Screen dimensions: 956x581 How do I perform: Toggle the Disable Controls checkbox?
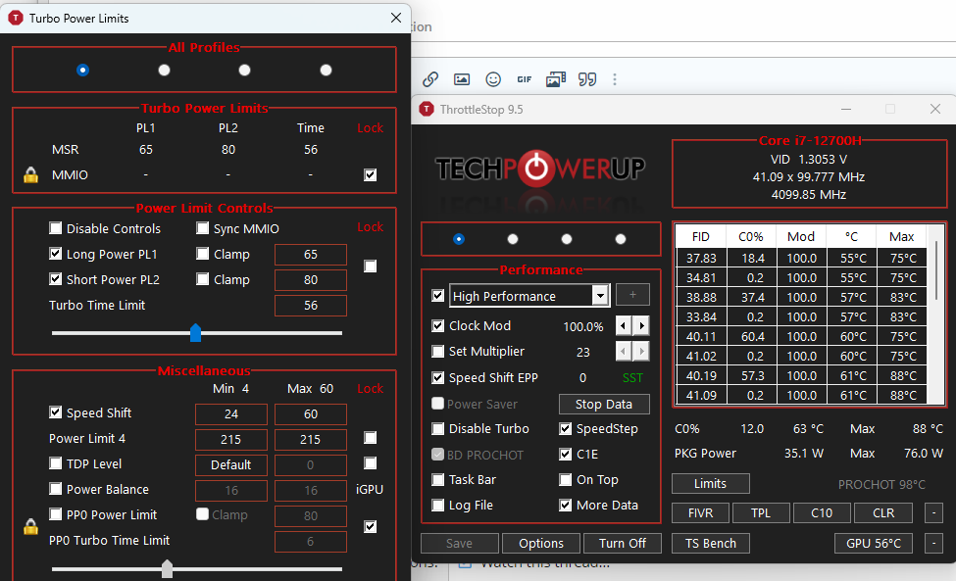(x=56, y=228)
